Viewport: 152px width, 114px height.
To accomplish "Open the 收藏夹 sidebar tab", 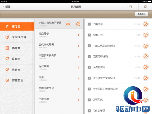I will (x=17, y=59).
